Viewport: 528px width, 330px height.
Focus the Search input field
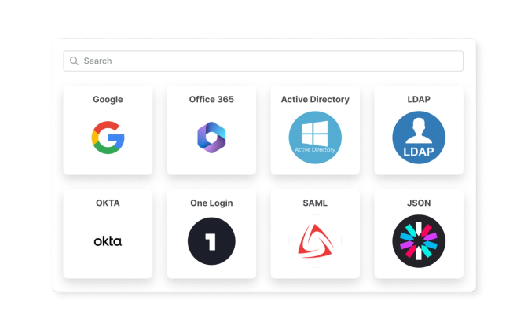tap(263, 61)
